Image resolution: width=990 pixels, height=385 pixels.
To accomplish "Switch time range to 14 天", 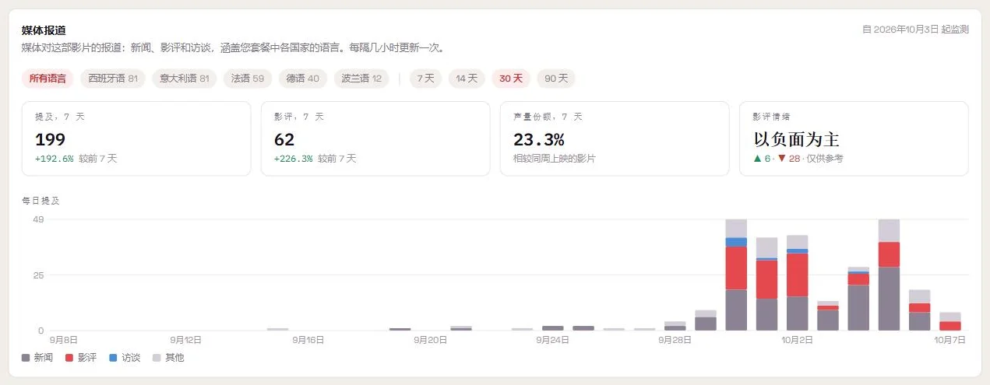I will coord(467,79).
